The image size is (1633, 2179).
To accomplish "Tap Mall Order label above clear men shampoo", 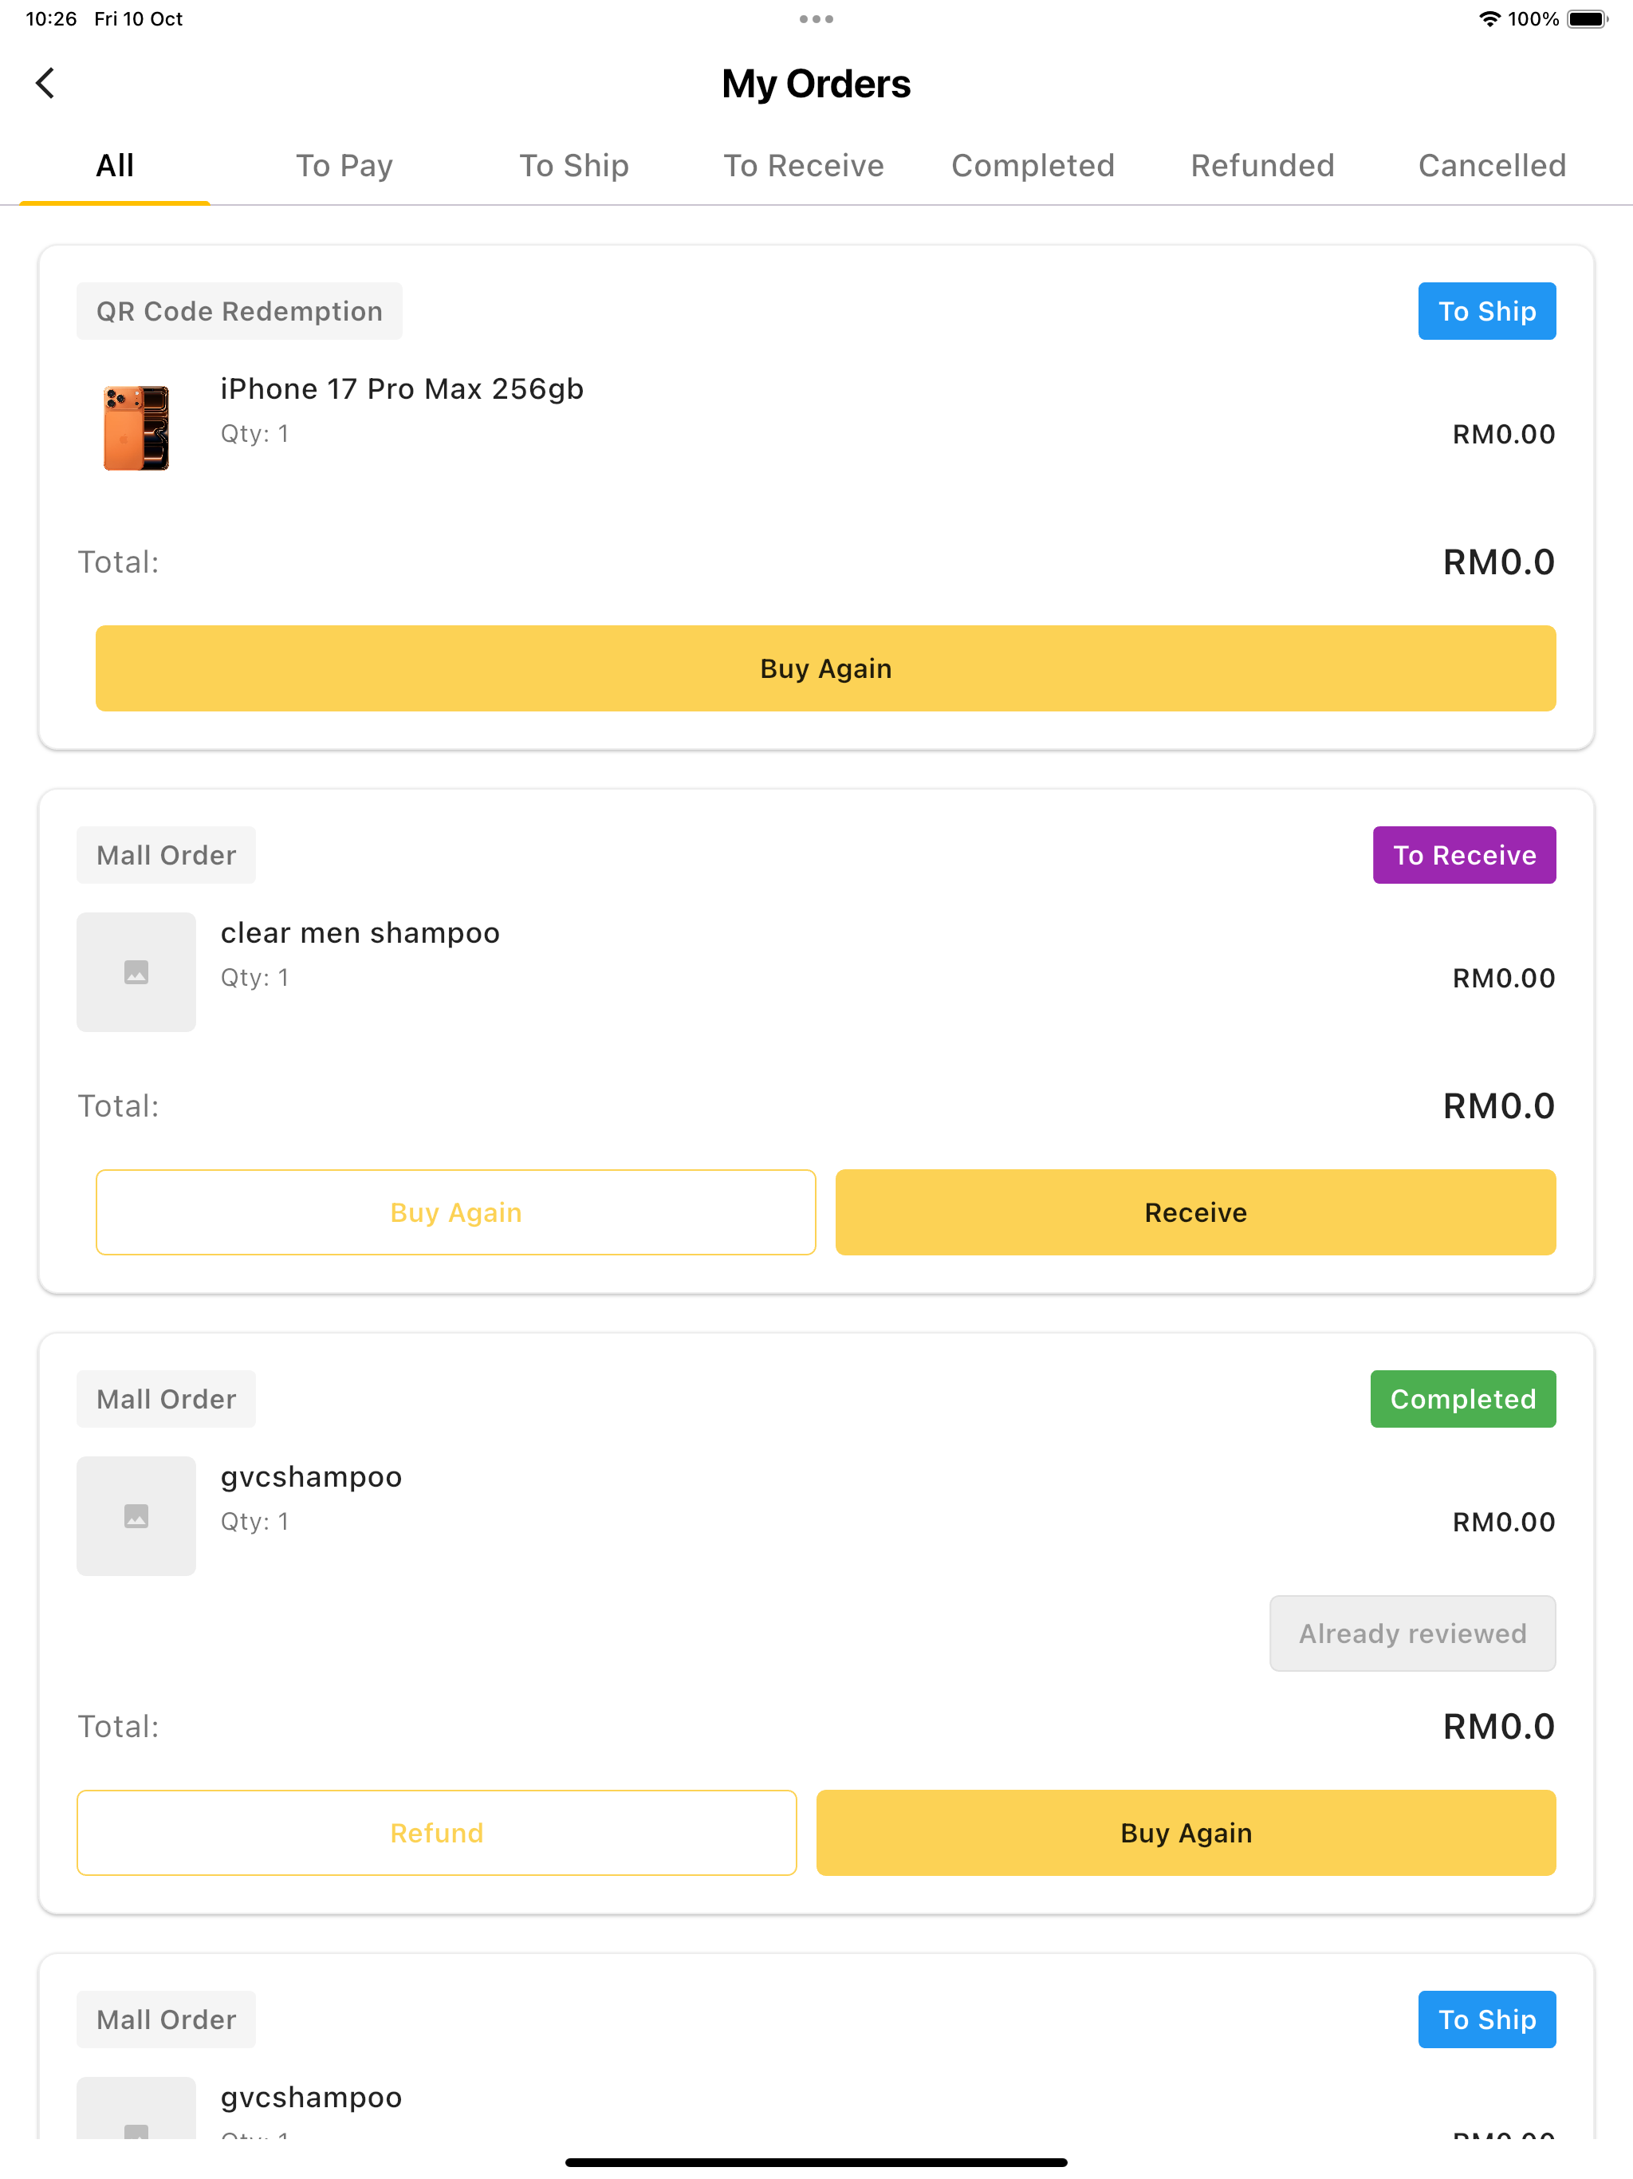I will [167, 855].
